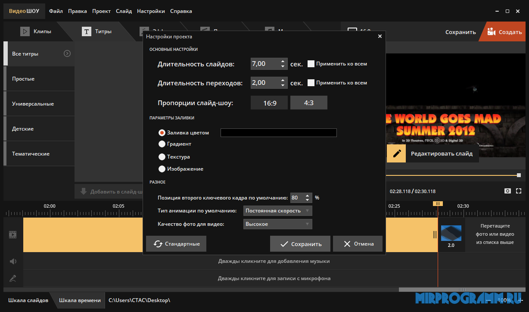Click Сохранить button in the dialog
529x312 pixels.
tap(300, 244)
